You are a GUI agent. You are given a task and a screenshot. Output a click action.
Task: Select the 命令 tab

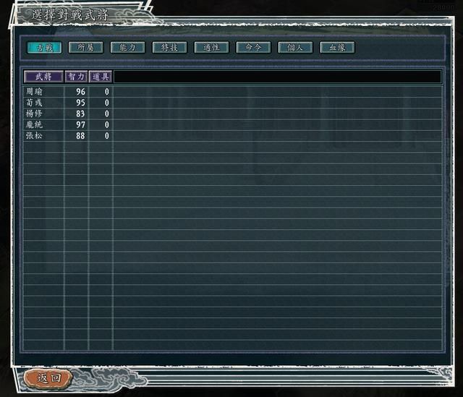[x=254, y=48]
